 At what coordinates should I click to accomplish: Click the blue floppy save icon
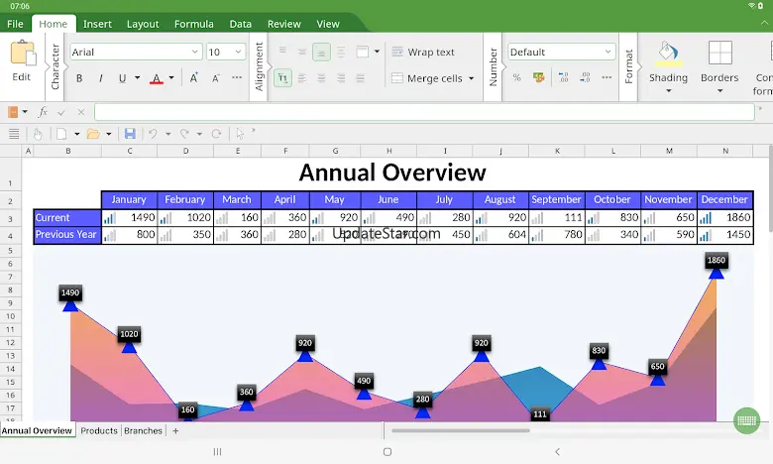[130, 134]
